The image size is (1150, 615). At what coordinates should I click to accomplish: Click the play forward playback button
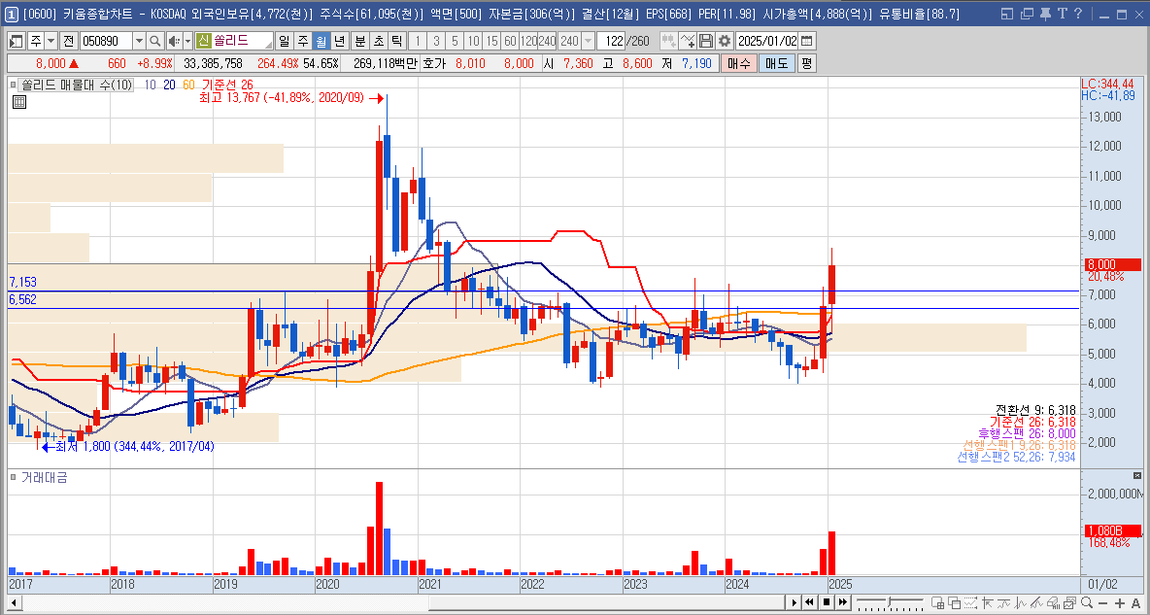tap(794, 602)
